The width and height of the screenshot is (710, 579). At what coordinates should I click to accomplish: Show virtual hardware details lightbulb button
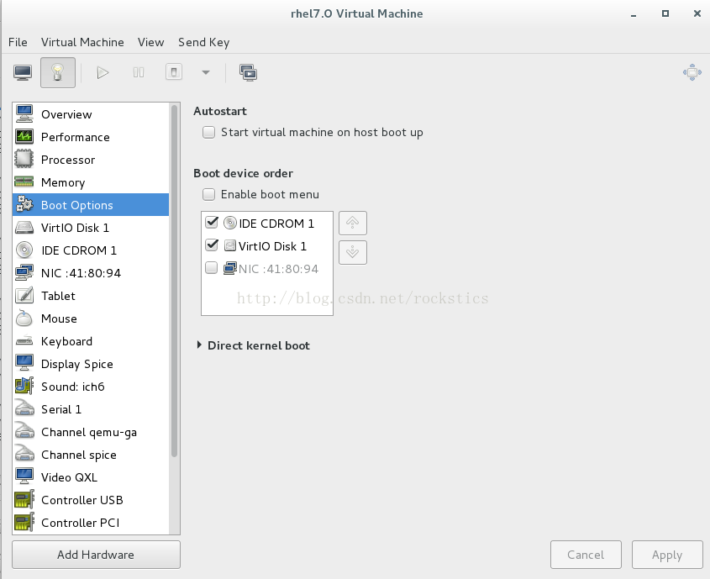point(57,72)
